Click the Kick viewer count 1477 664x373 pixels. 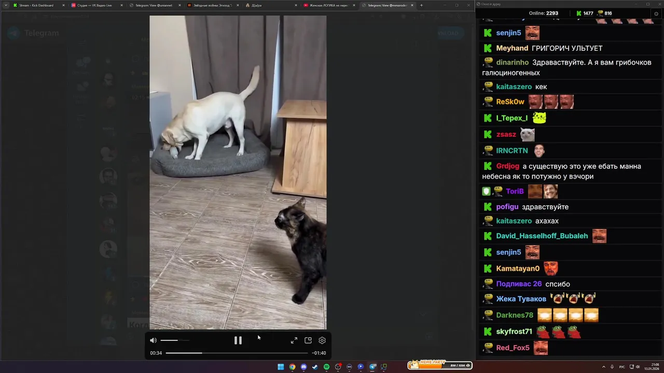(x=585, y=13)
